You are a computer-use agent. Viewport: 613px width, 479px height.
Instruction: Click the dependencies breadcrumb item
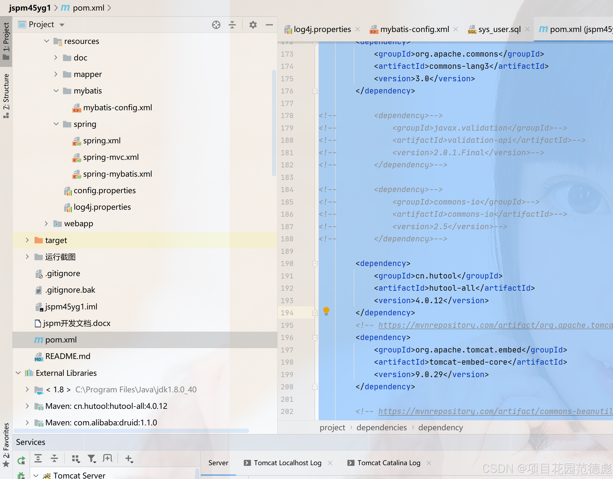tap(381, 428)
